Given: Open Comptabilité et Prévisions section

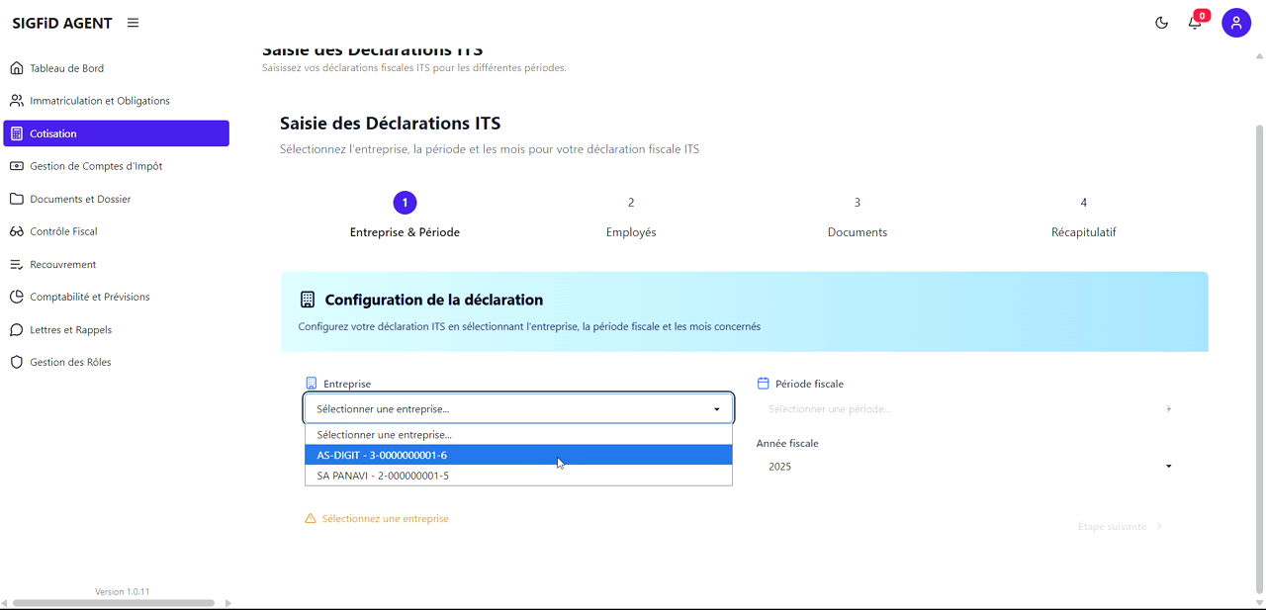Looking at the screenshot, I should click(x=89, y=297).
